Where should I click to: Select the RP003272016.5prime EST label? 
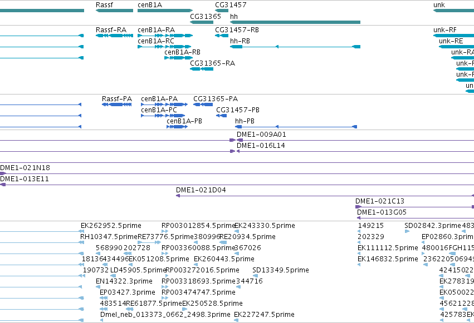203,270
